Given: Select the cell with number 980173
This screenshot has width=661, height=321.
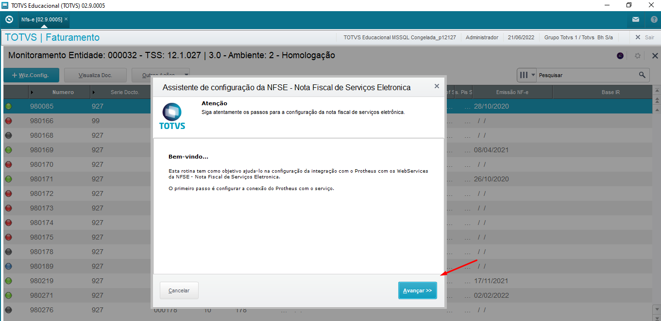Looking at the screenshot, I should [42, 208].
